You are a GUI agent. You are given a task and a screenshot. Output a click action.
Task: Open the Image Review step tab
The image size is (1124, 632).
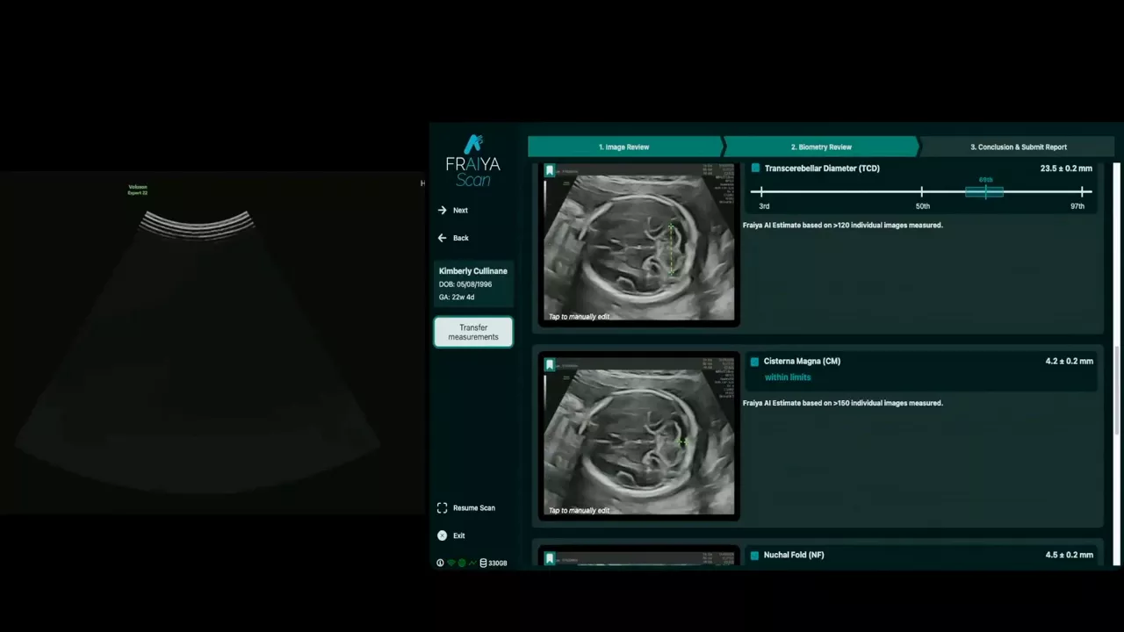click(624, 147)
